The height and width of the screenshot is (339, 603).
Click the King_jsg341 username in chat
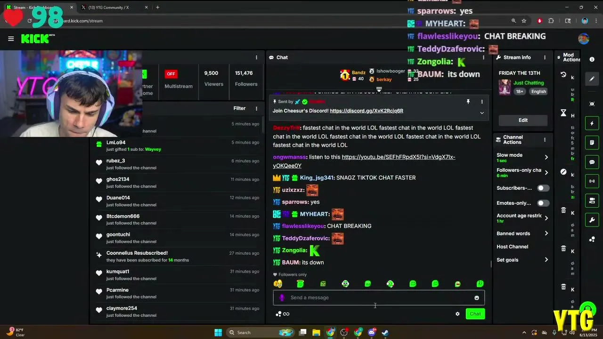317,178
